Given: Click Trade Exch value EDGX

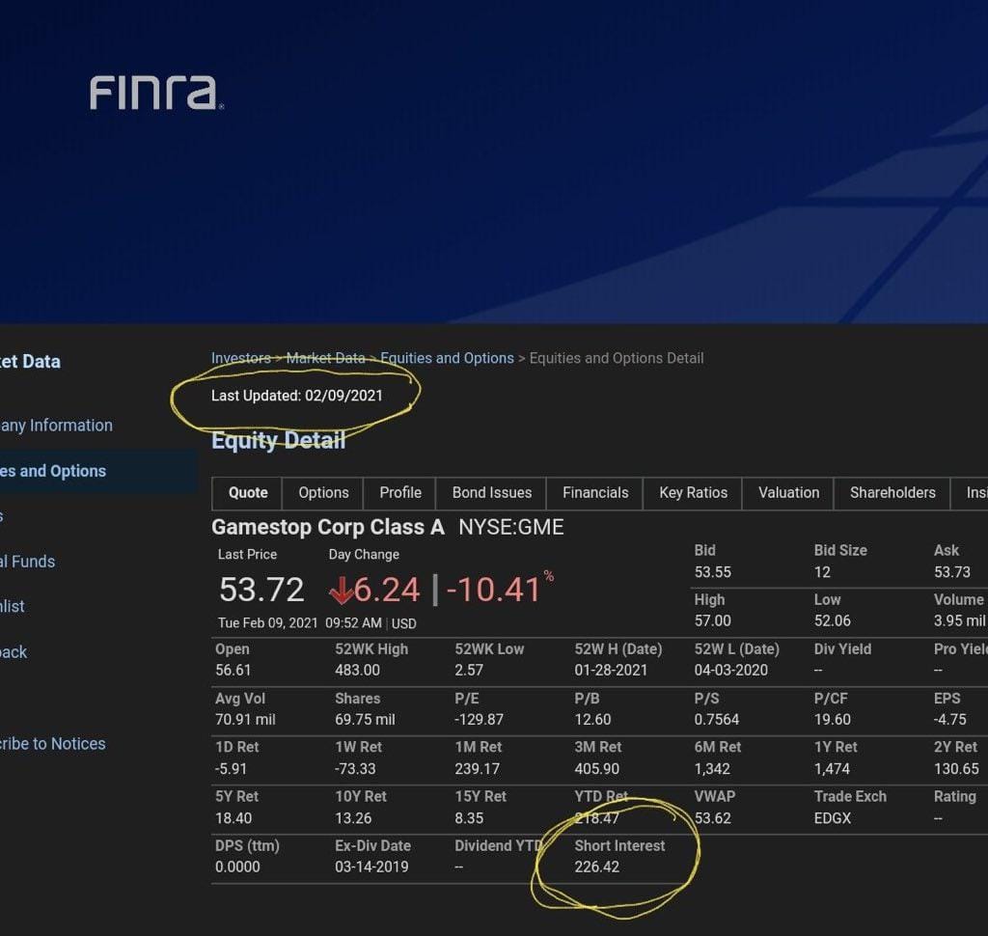Looking at the screenshot, I should coord(833,818).
